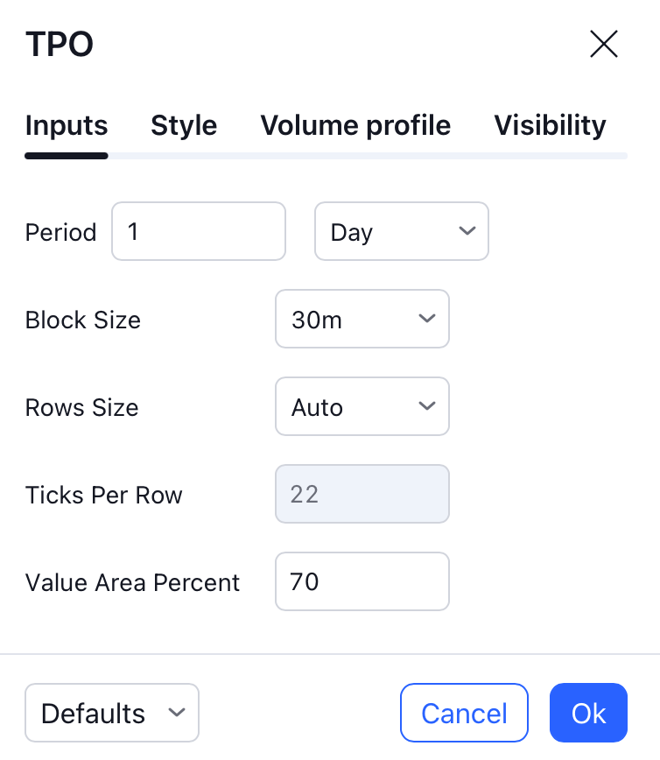Viewport: 660px width, 760px height.
Task: Go to the Visibility tab
Action: click(x=550, y=125)
